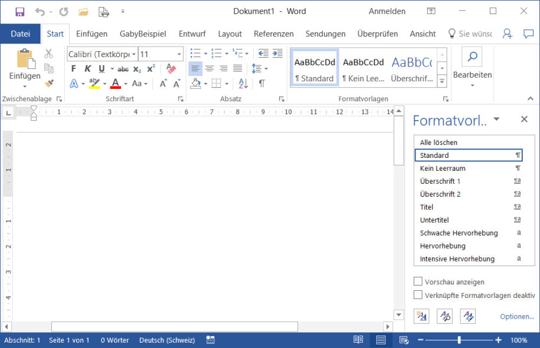This screenshot has height=348, width=540.
Task: Open Optionen... link in styles pane
Action: [517, 316]
